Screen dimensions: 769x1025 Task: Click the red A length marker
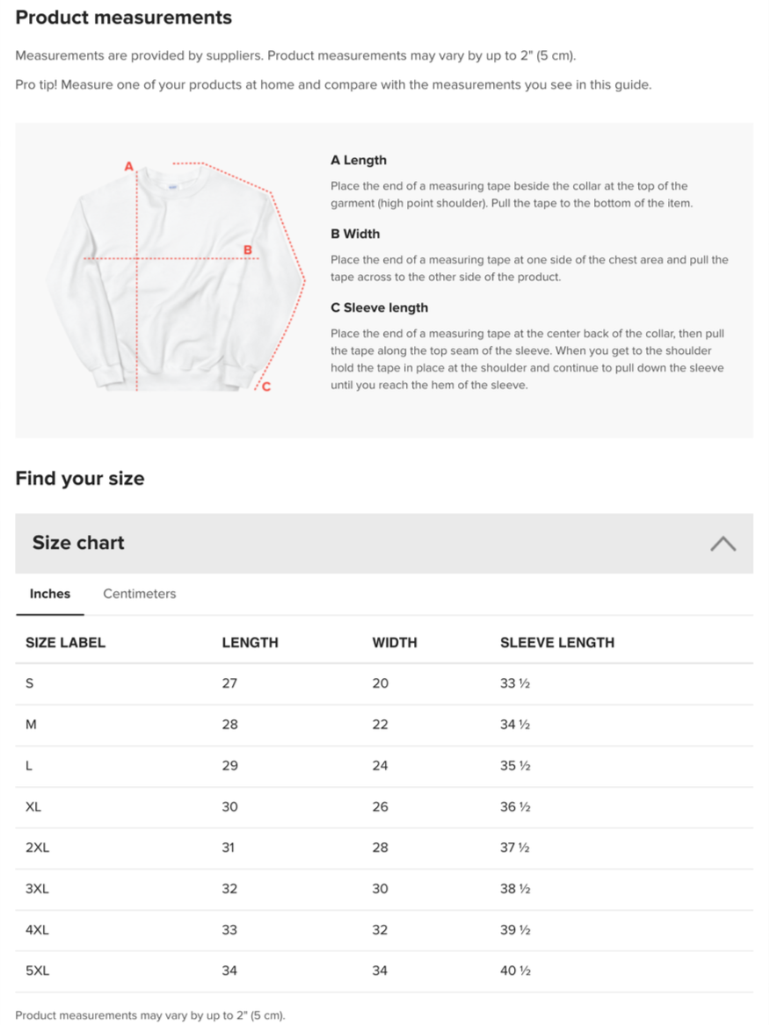pos(129,167)
